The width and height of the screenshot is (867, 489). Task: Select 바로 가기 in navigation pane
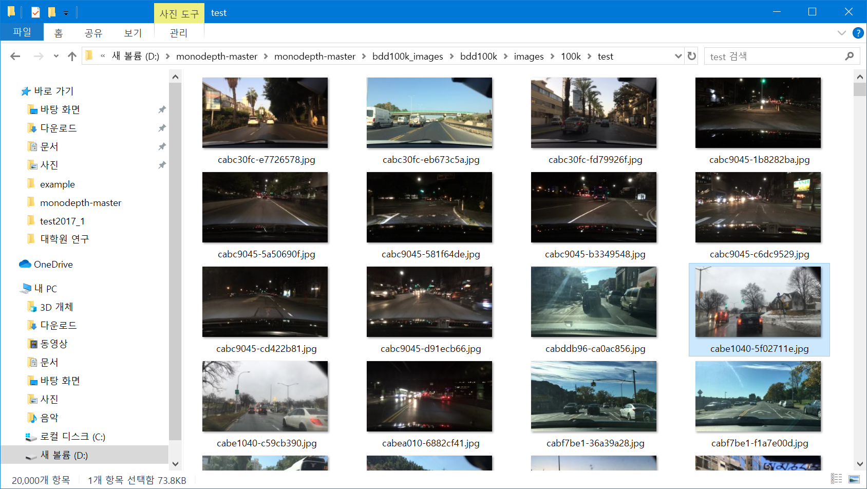point(54,91)
